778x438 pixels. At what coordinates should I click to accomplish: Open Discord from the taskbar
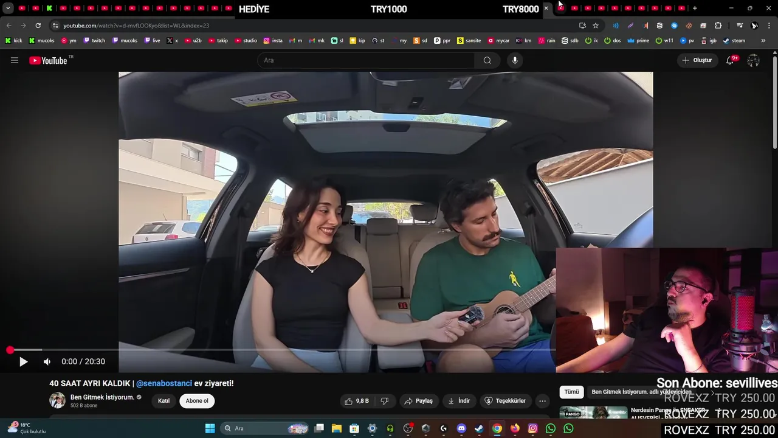[461, 428]
